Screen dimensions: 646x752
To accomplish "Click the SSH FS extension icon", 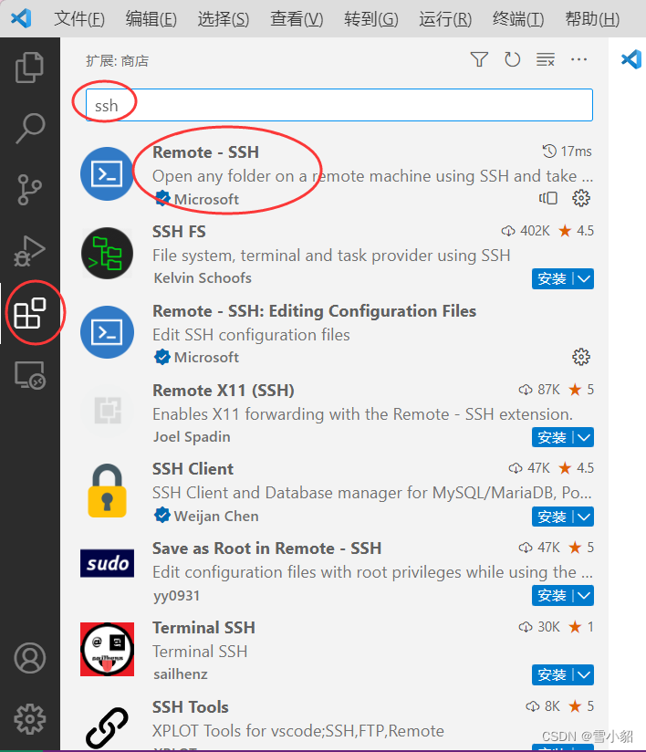I will tap(107, 253).
